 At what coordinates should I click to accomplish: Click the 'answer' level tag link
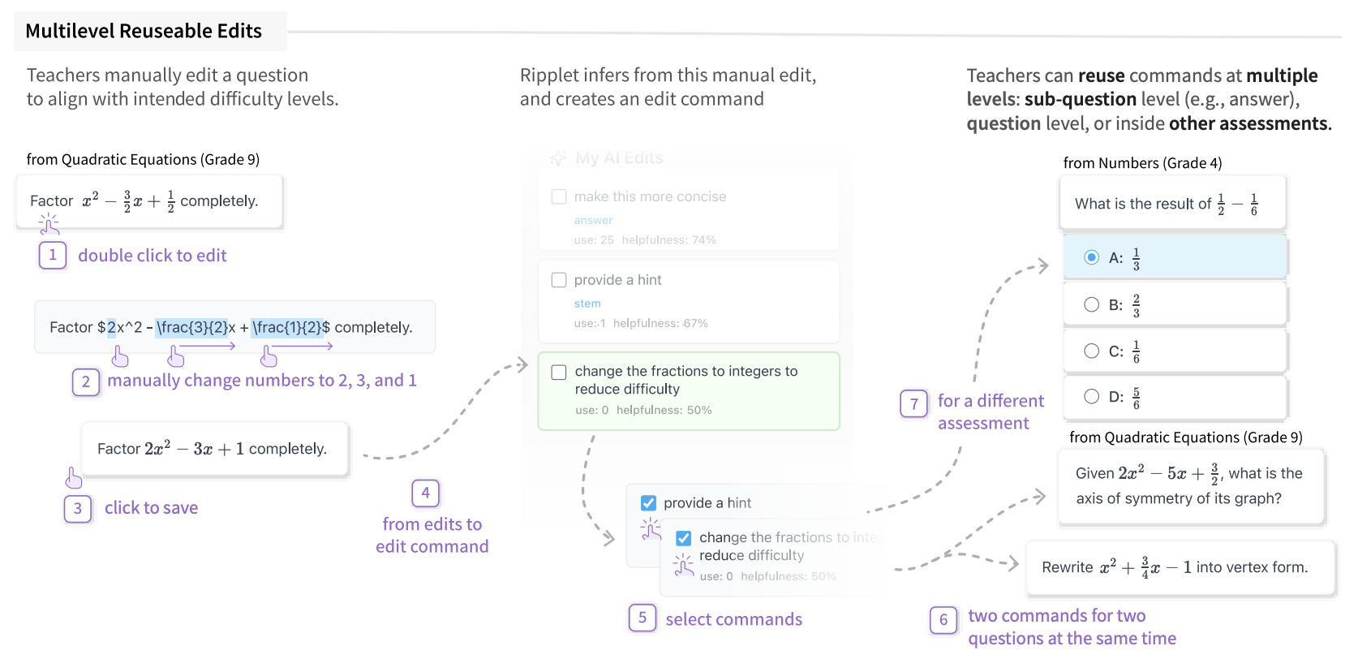pos(593,220)
